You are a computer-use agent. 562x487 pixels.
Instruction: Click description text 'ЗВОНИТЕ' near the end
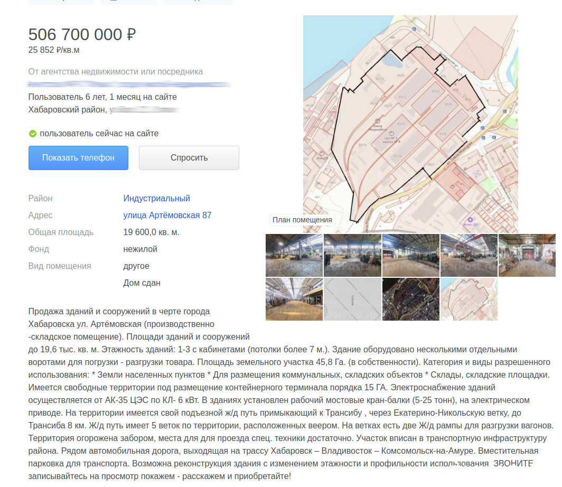click(513, 463)
